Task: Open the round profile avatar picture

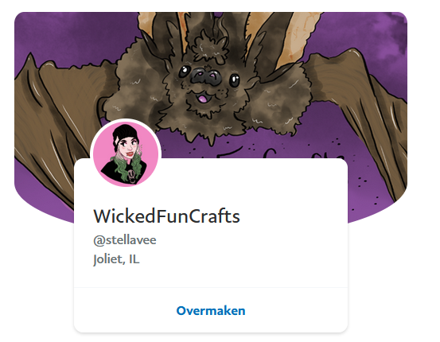Action: click(126, 154)
